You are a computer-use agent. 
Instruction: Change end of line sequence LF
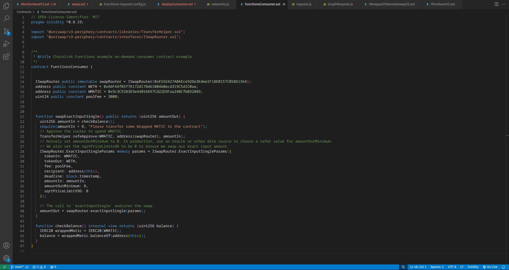point(462,267)
